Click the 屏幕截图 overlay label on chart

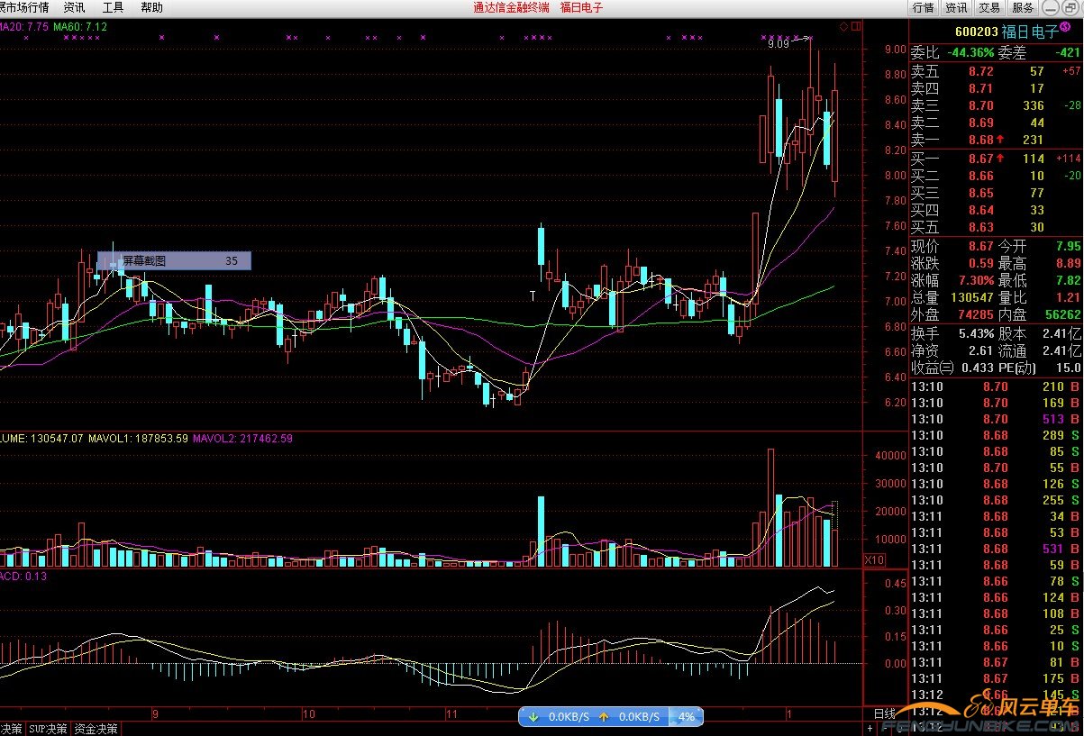[x=144, y=261]
